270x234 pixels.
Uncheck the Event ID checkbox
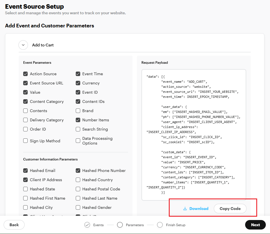[78, 92]
